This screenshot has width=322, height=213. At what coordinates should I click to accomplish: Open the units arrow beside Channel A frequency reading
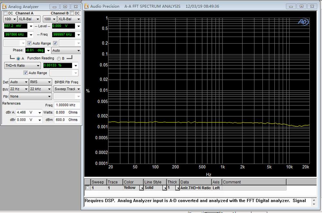31,35
